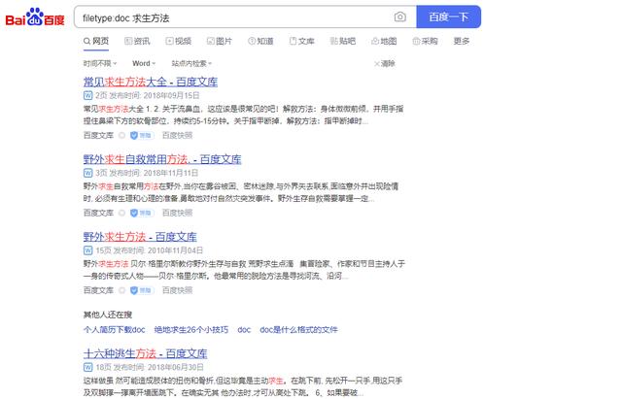Image resolution: width=622 pixels, height=399 pixels.
Task: Show 更多 search categories
Action: (x=462, y=41)
